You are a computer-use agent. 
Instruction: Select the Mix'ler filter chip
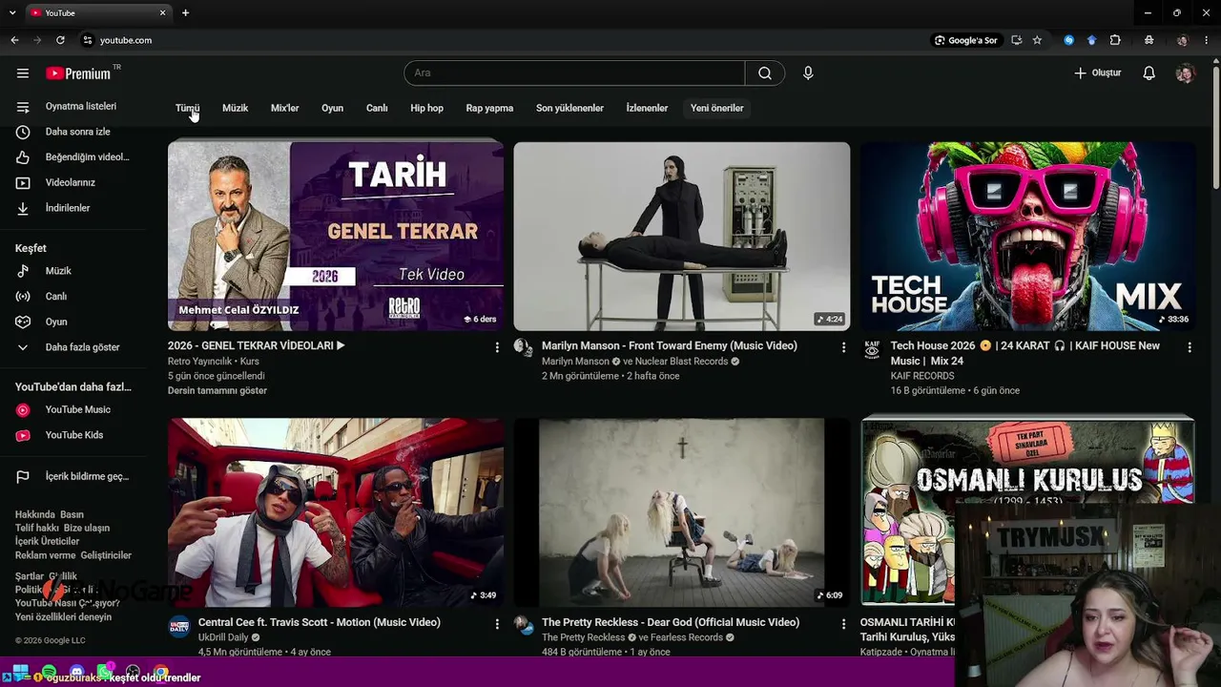pos(284,108)
